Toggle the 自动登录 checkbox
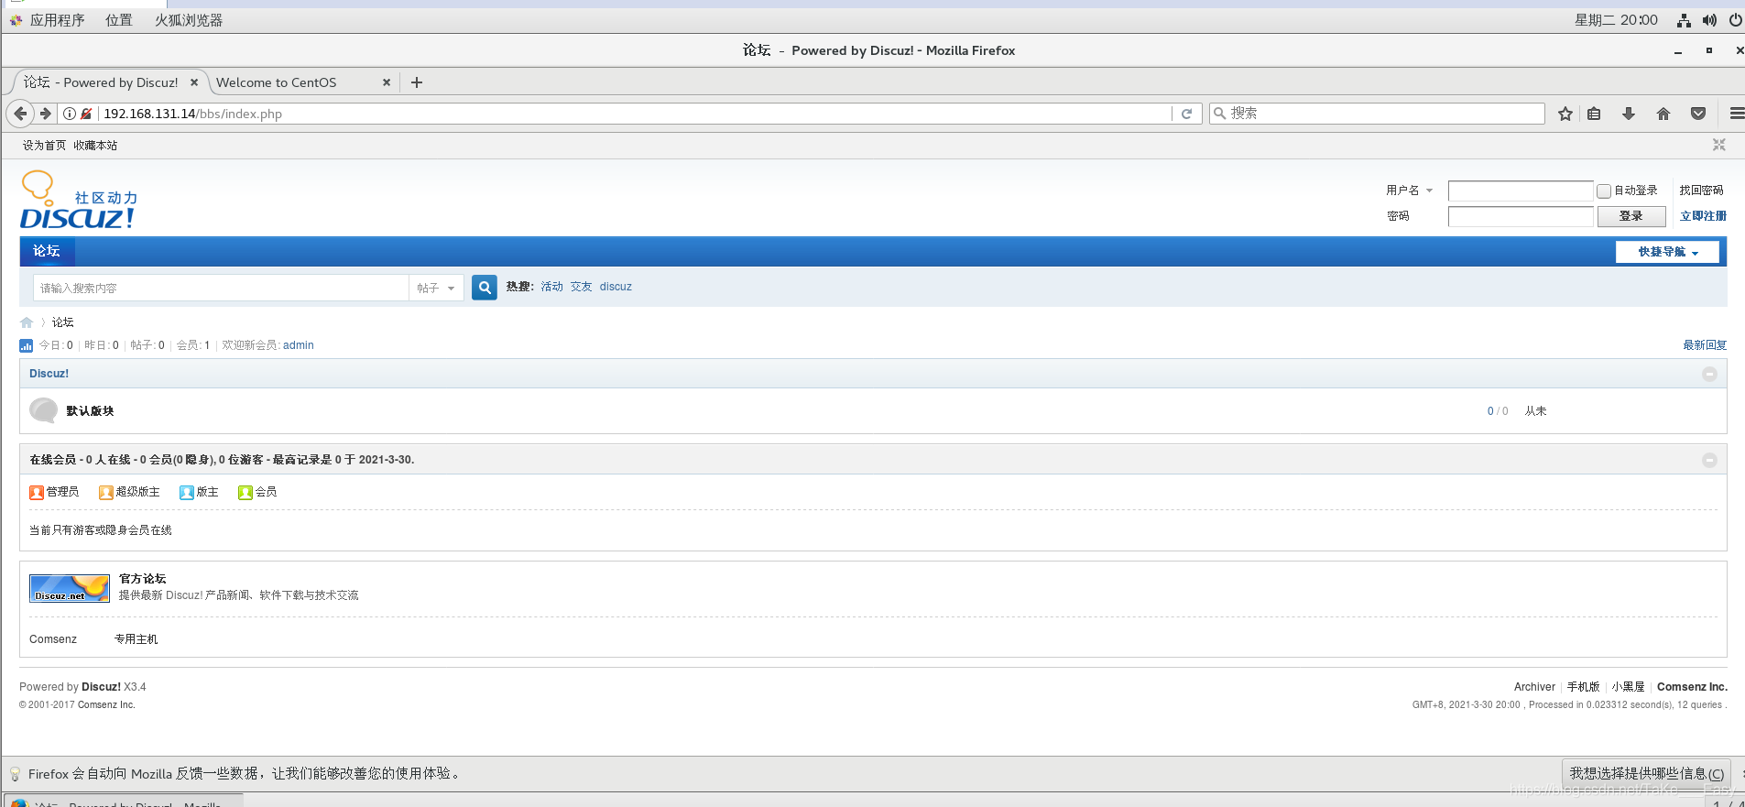 click(1604, 191)
